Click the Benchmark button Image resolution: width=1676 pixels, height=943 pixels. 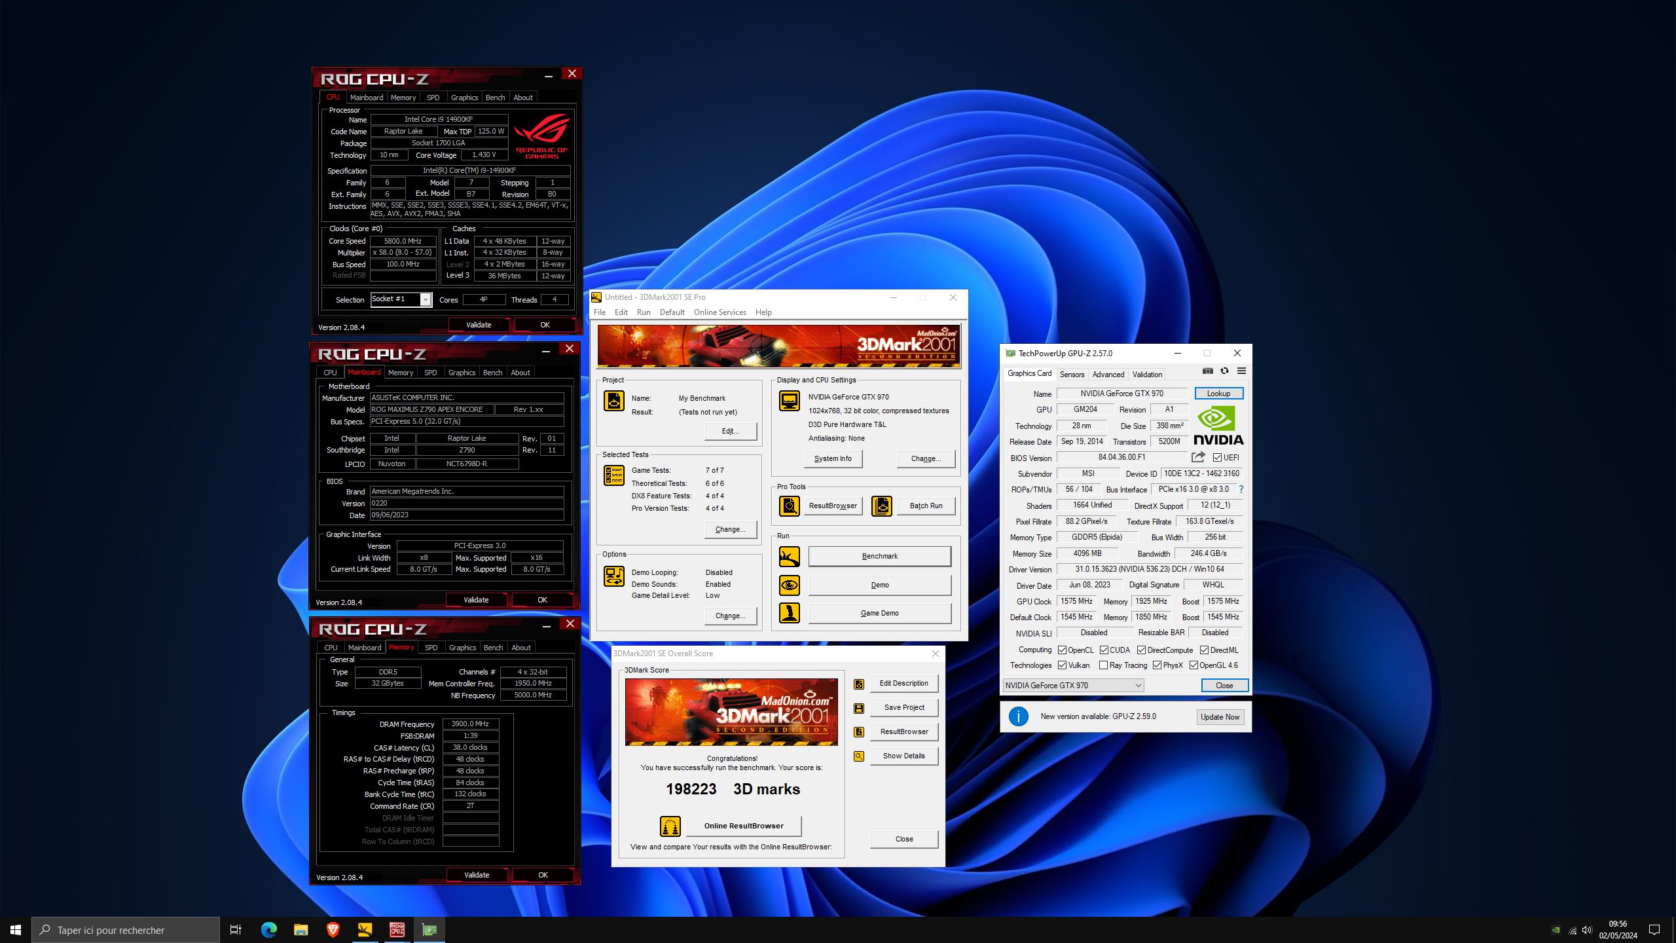[879, 557]
